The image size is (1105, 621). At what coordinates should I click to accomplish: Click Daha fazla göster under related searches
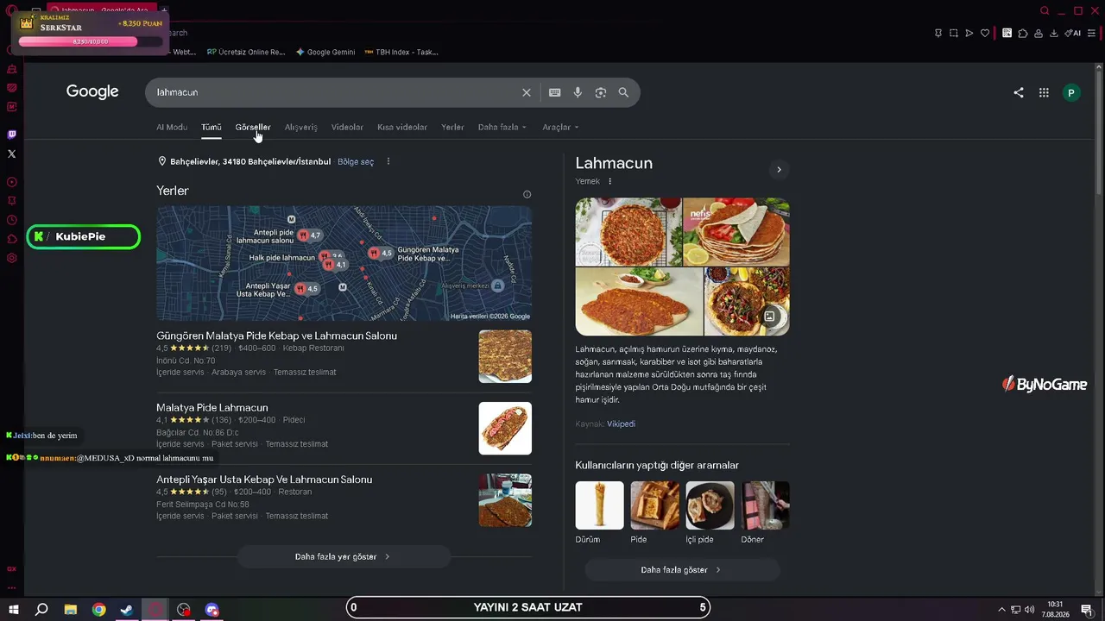coord(682,570)
